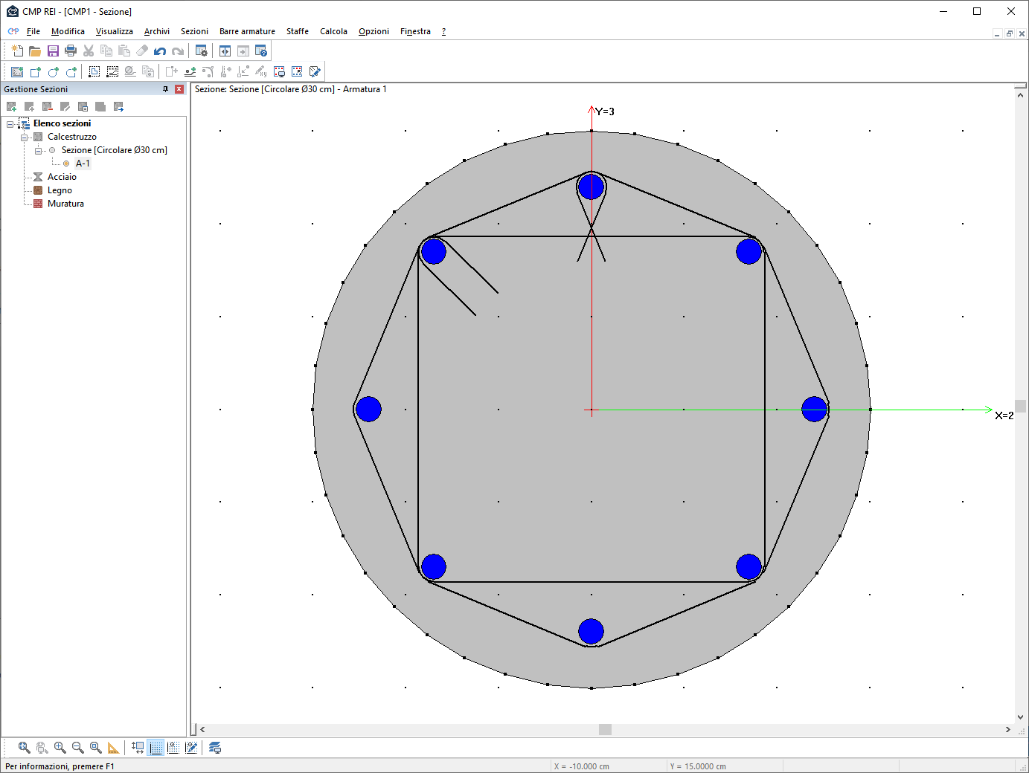Viewport: 1029px width, 773px height.
Task: Add reinforcement bar with bar-plus icon
Action: pyautogui.click(x=190, y=71)
